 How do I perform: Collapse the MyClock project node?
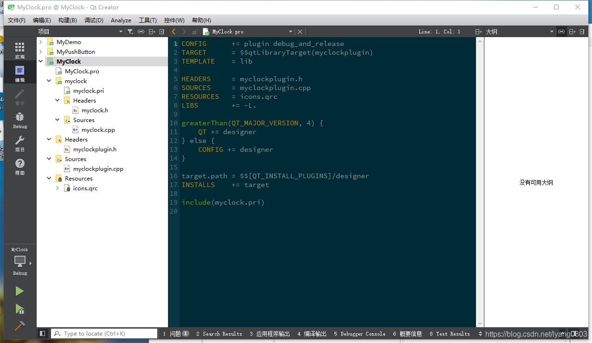click(x=41, y=61)
